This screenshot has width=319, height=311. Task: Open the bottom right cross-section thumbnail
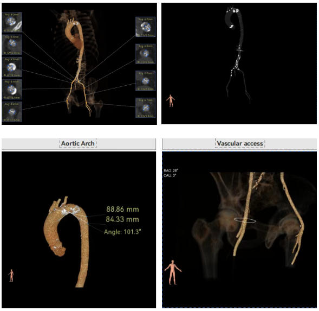pos(146,107)
